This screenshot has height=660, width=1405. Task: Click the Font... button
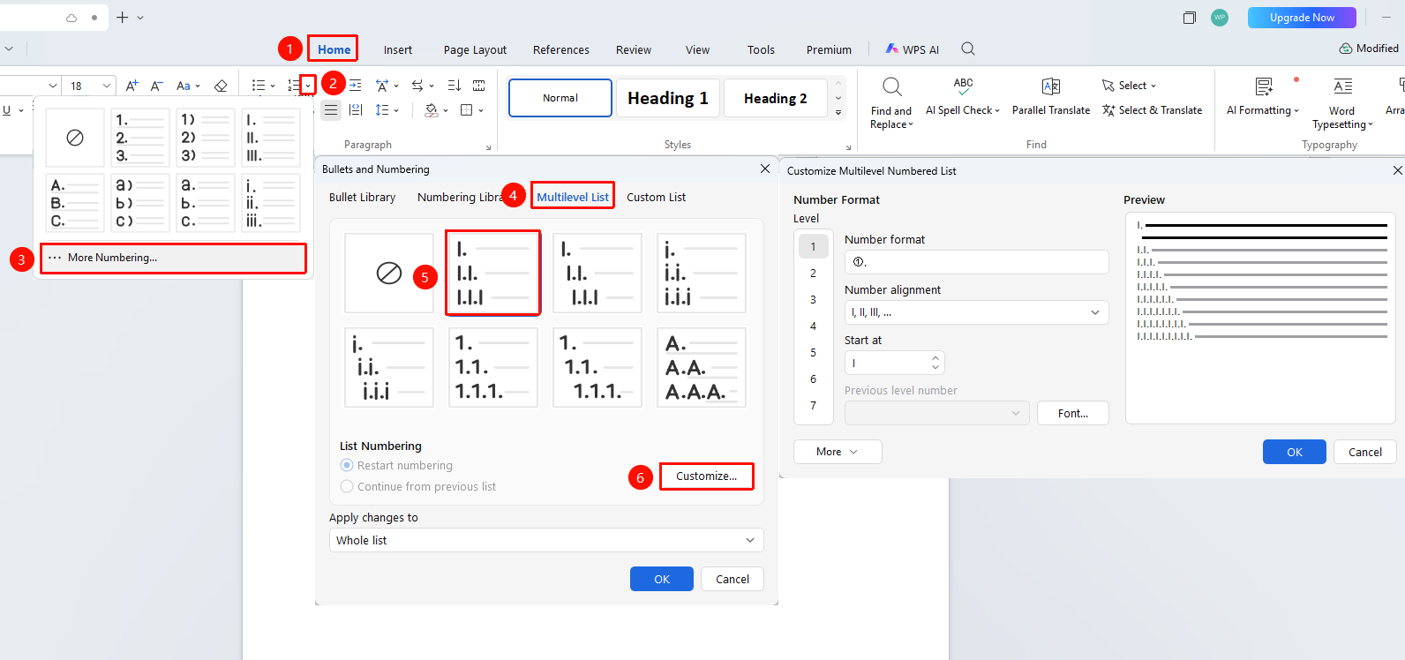[1072, 413]
